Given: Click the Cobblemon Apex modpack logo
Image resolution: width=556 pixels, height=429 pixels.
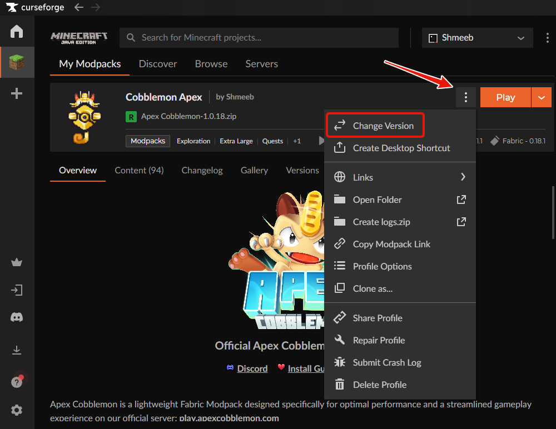Looking at the screenshot, I should 85,117.
